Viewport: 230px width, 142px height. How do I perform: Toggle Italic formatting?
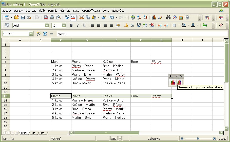point(78,26)
